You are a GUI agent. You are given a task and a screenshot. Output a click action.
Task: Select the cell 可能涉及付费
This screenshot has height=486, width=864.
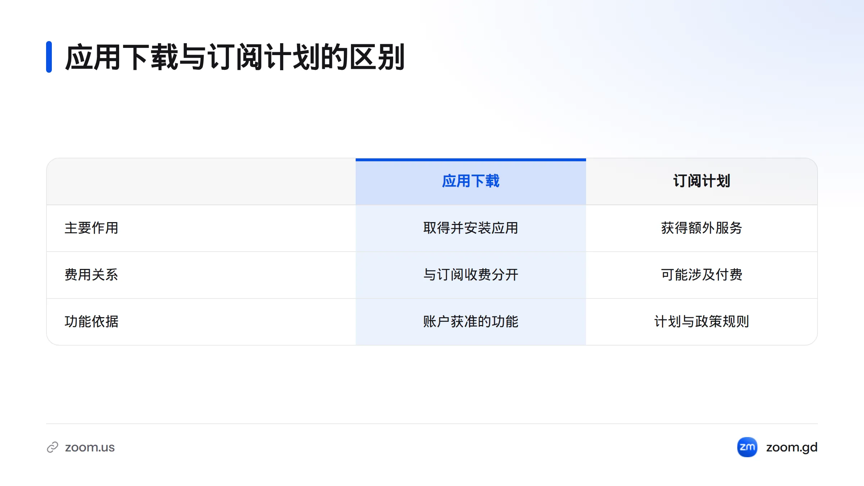(x=702, y=275)
